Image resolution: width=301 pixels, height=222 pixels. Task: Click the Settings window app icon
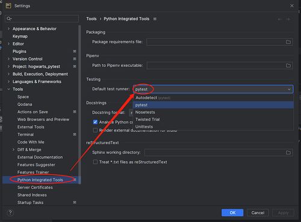click(x=8, y=5)
